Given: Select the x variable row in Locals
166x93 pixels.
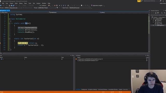Looking at the screenshot, I should (37, 59).
